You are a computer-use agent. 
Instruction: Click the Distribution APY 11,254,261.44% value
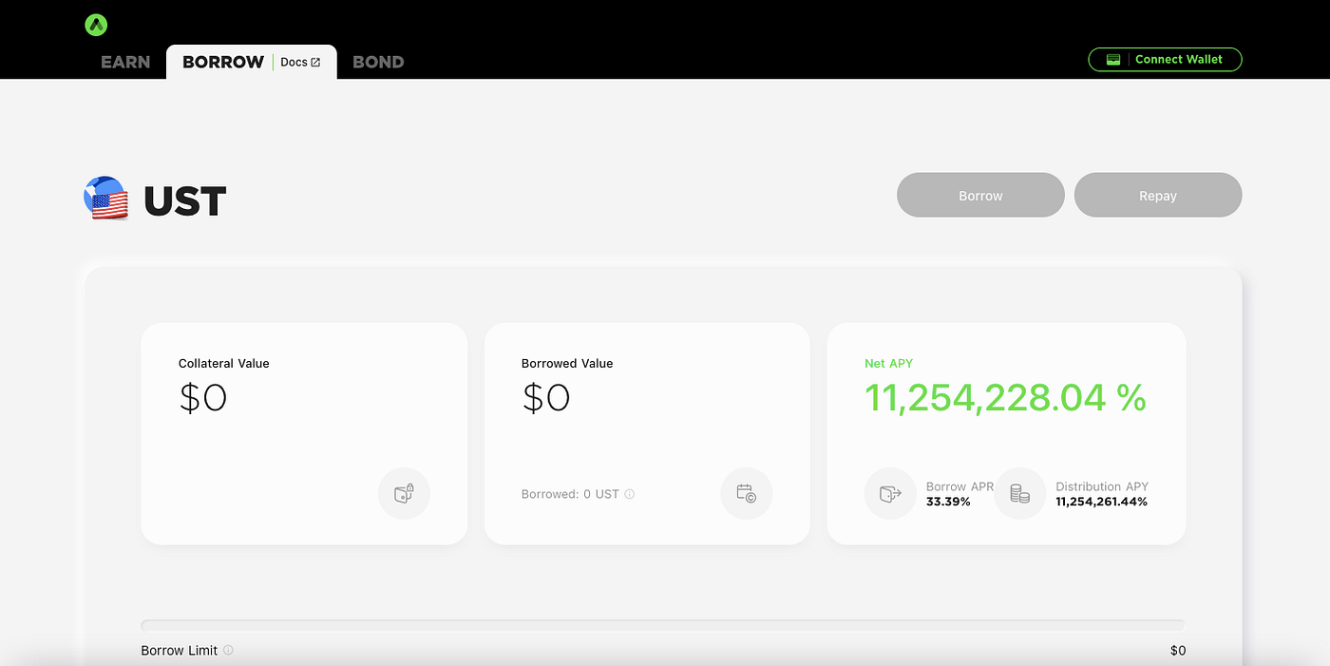1102,502
